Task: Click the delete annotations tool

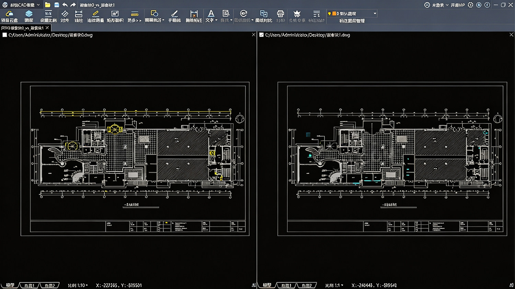Action: 194,16
